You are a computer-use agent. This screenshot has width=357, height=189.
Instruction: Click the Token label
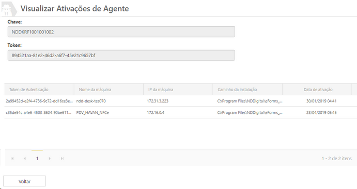coord(14,45)
